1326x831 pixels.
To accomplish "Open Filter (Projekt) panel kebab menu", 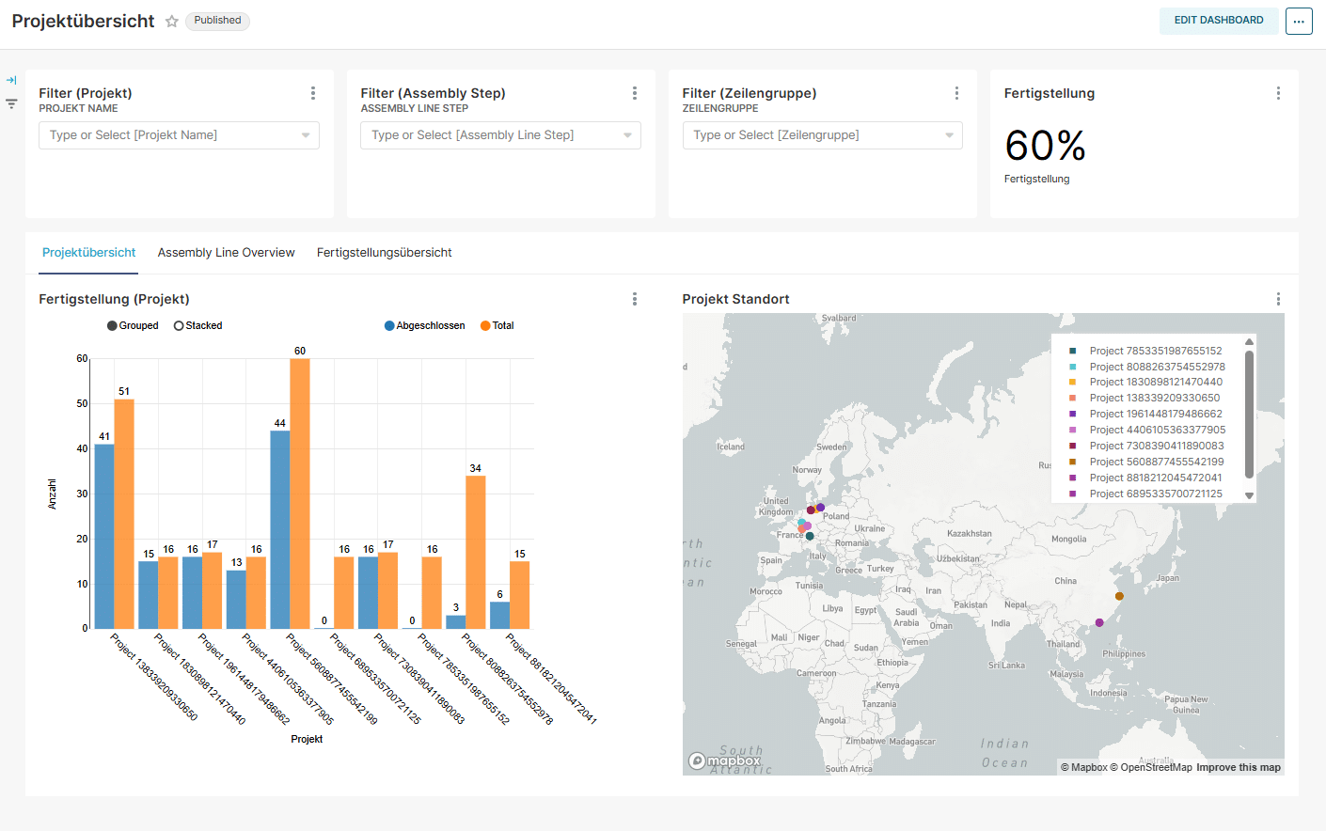I will 313,93.
